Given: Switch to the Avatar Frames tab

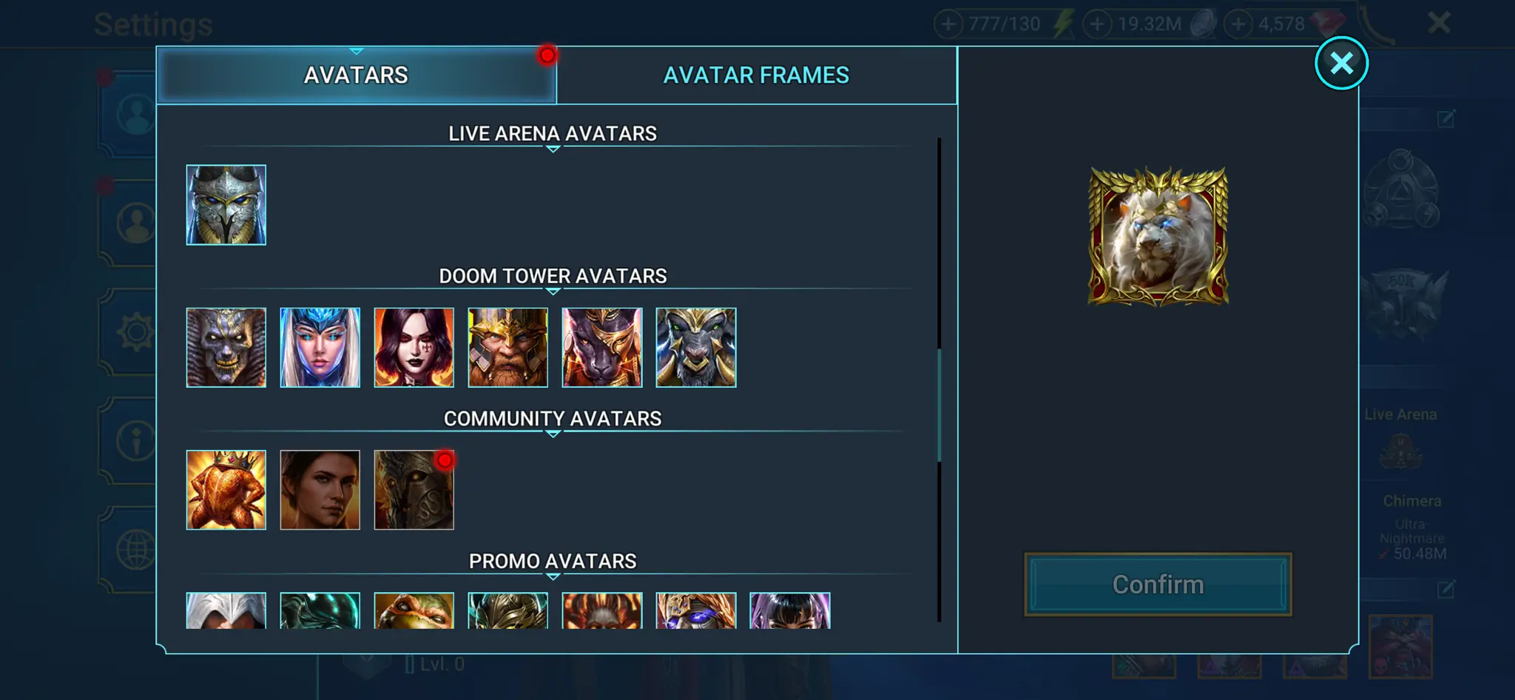Looking at the screenshot, I should pyautogui.click(x=756, y=75).
